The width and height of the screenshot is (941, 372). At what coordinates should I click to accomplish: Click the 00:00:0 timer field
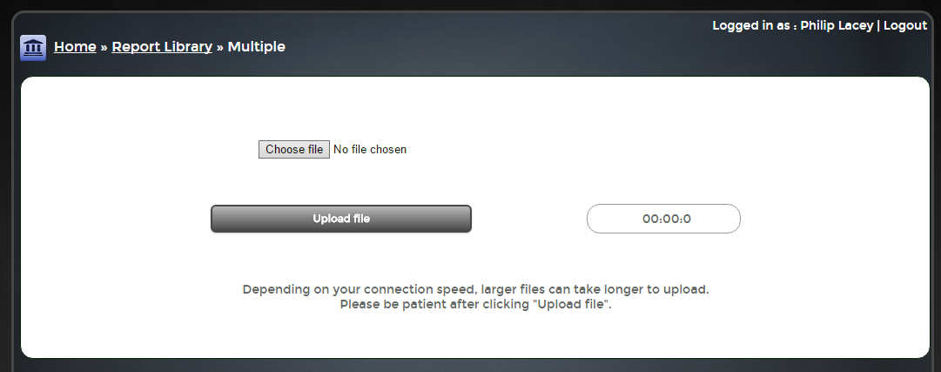click(663, 219)
